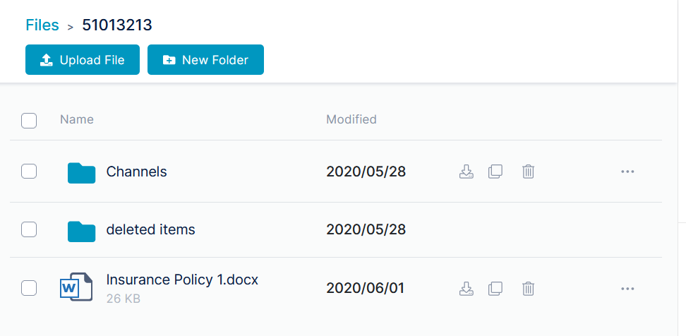Image resolution: width=686 pixels, height=336 pixels.
Task: Delete Insurance Policy 1.docx via trash icon
Action: 528,288
